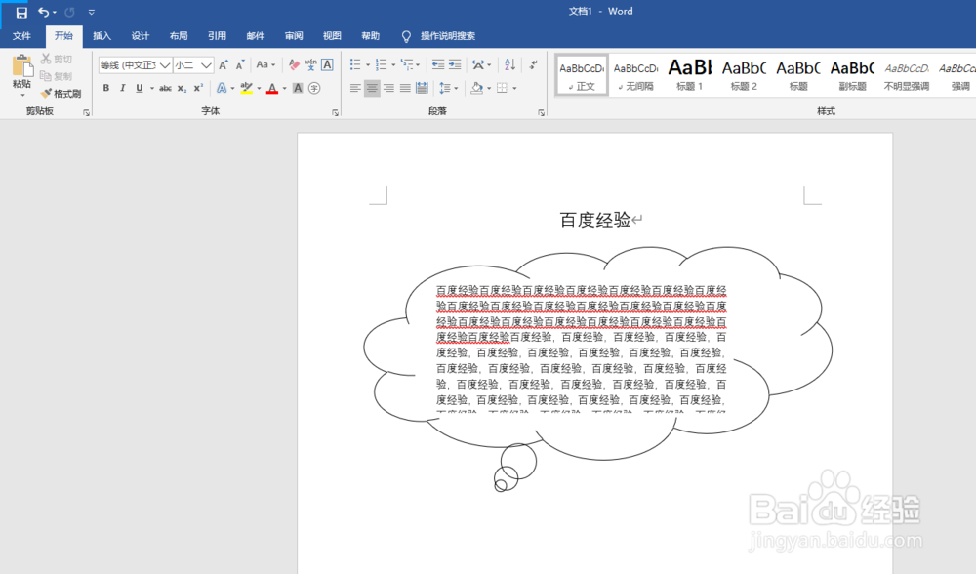
Task: Switch to the 设计 ribbon tab
Action: tap(140, 36)
